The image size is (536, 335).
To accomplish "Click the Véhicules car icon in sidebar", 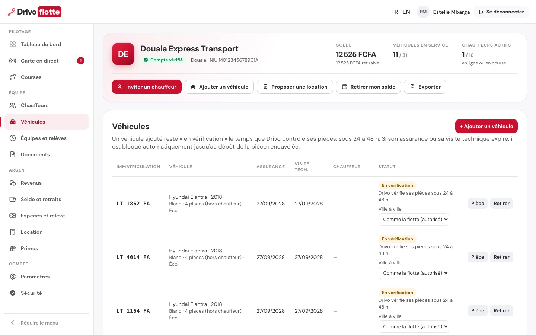I will point(13,122).
